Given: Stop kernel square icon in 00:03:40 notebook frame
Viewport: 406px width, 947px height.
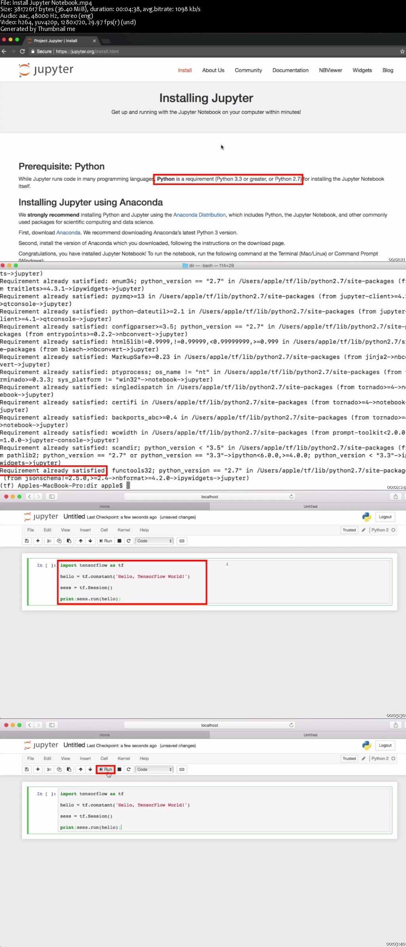Looking at the screenshot, I should [119, 769].
